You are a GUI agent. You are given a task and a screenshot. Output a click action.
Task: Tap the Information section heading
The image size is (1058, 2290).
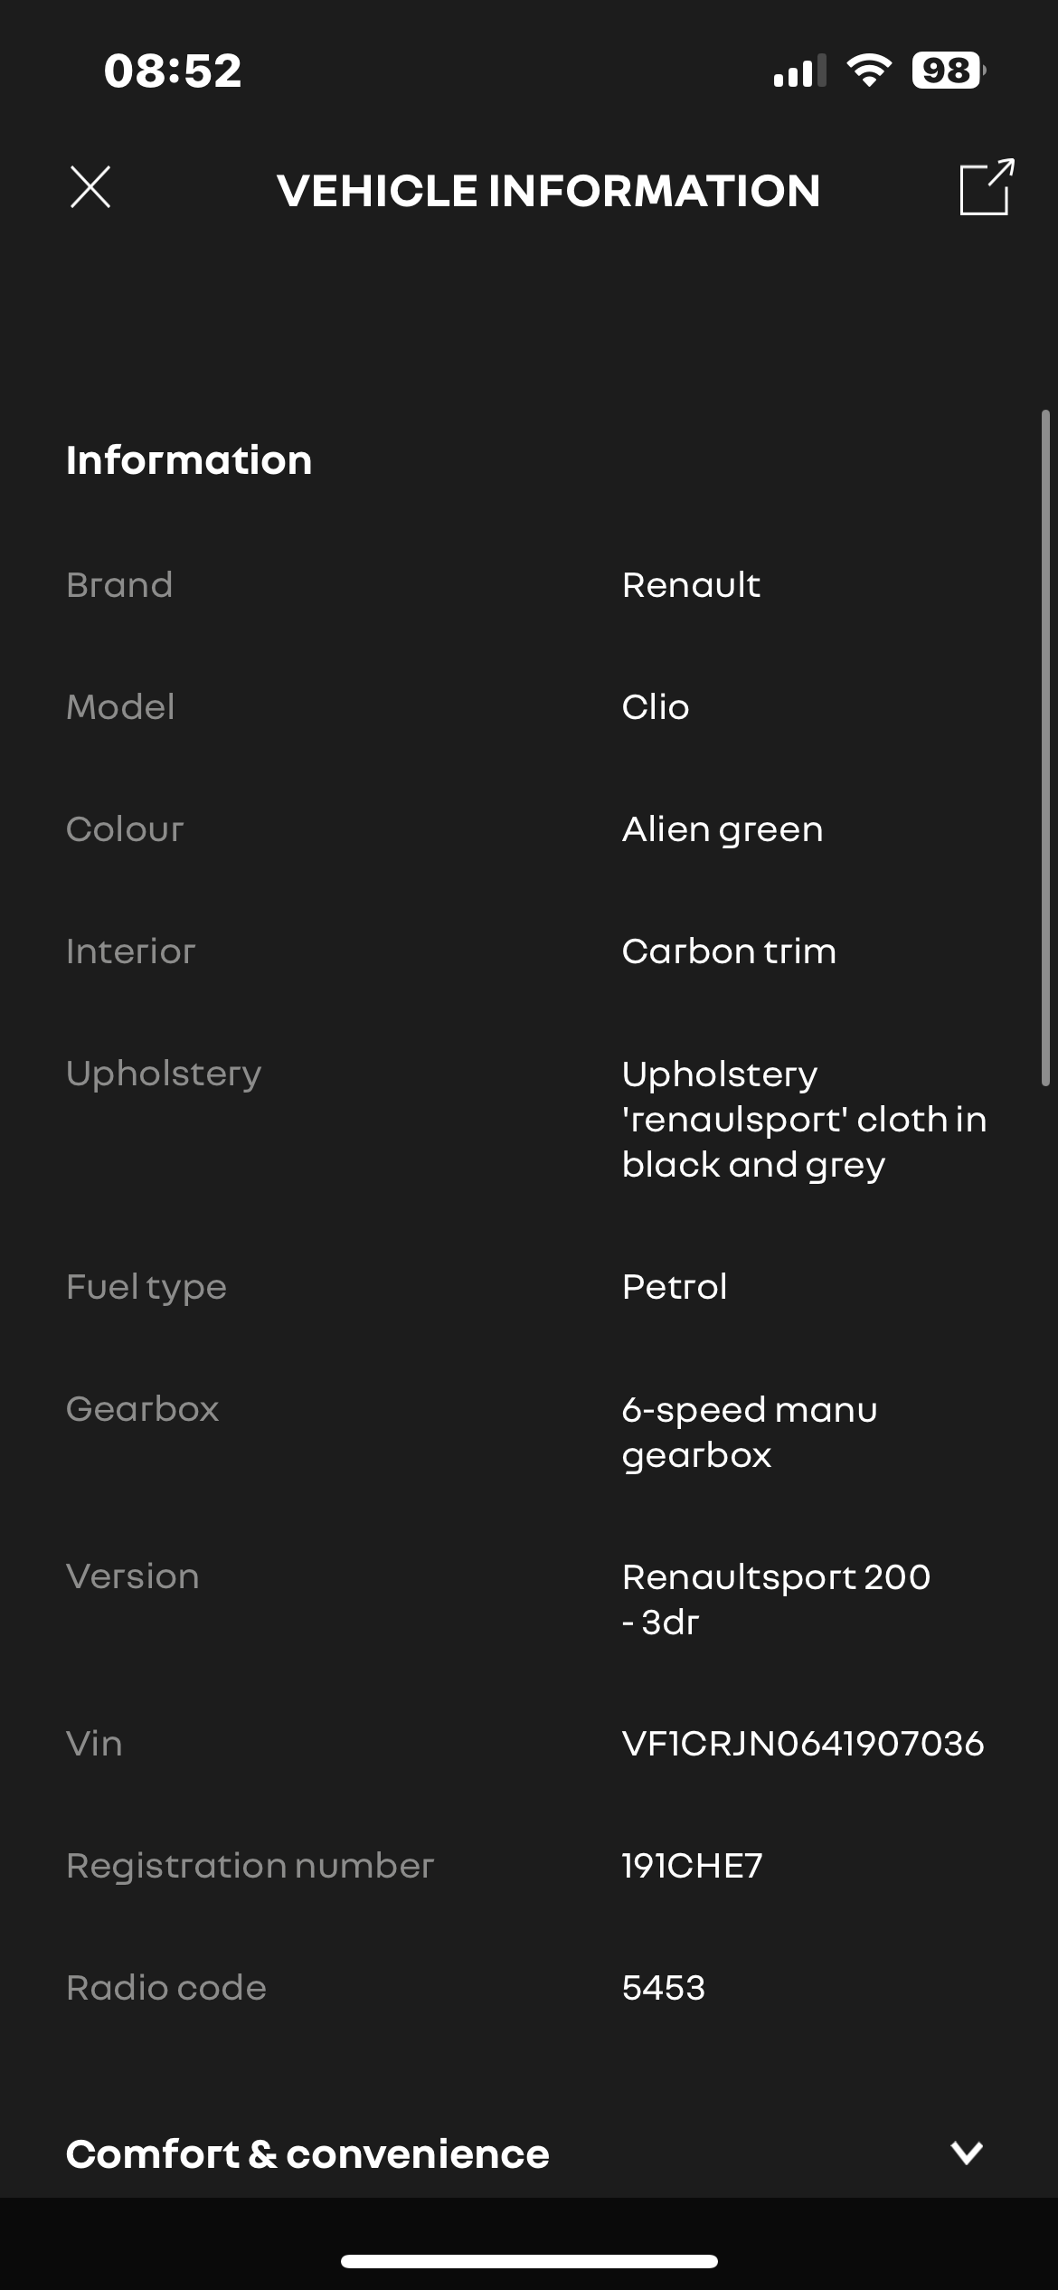tap(189, 460)
